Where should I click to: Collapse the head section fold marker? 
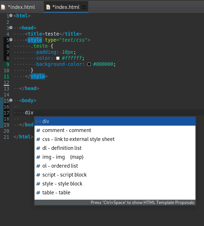coord(11,27)
